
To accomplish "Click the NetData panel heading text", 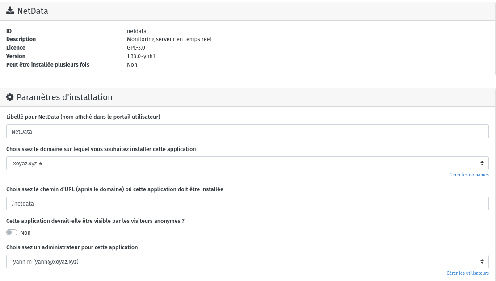I will click(x=33, y=11).
